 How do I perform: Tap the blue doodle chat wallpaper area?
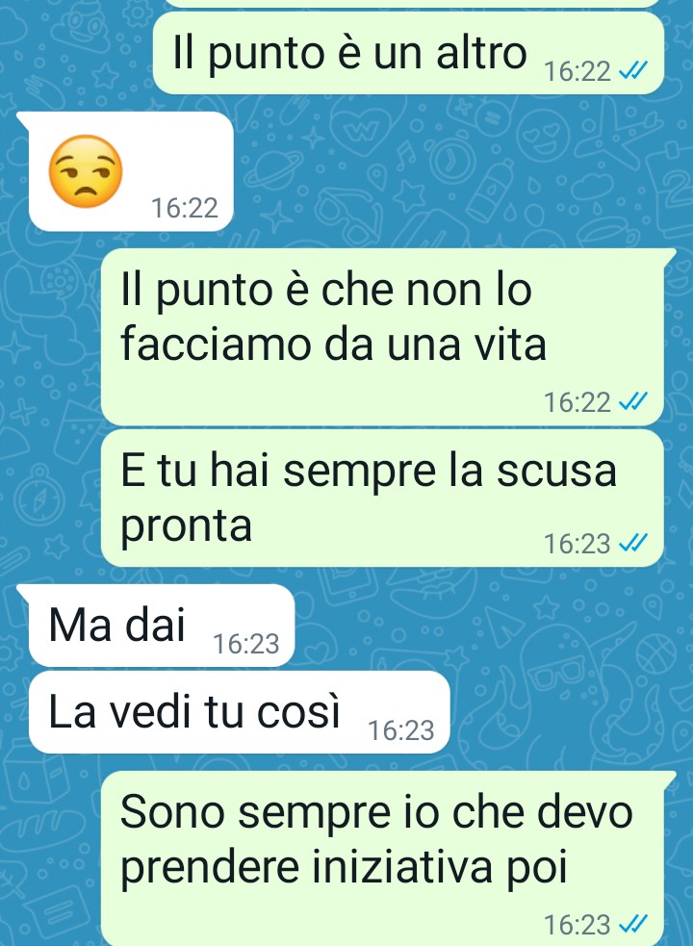(459, 175)
